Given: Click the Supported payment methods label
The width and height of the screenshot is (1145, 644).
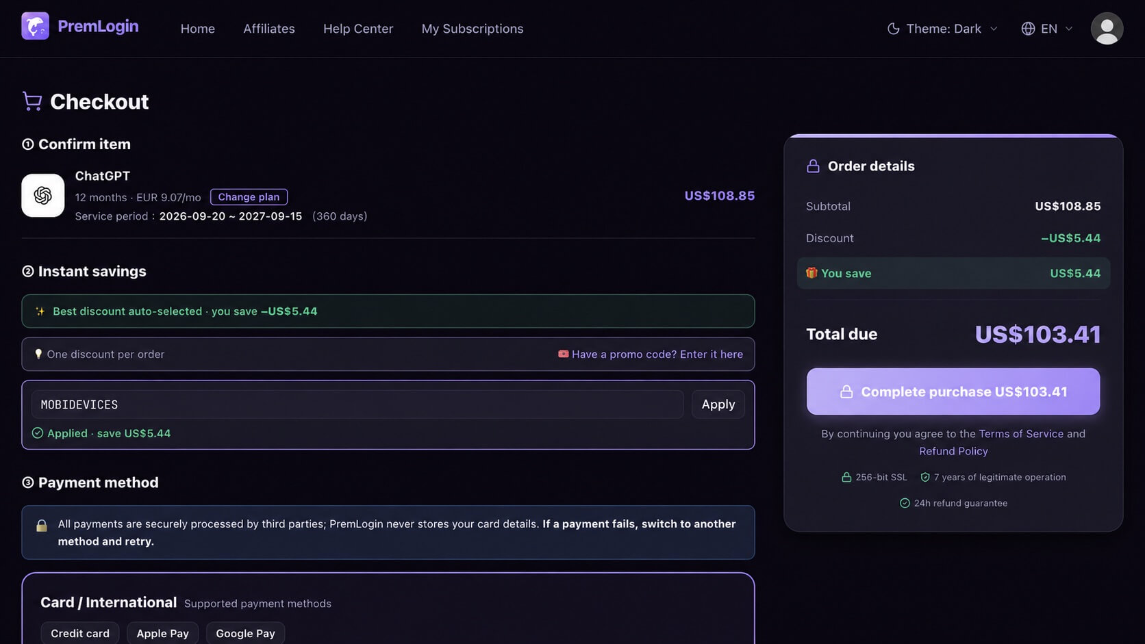Looking at the screenshot, I should [x=257, y=604].
